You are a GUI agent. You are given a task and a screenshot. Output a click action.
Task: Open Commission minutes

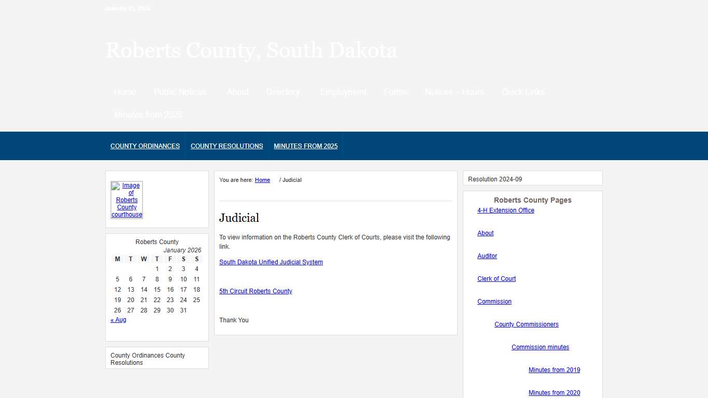(x=540, y=347)
